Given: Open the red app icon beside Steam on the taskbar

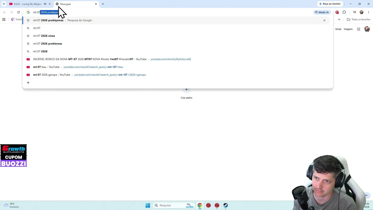Looking at the screenshot, I should (x=217, y=205).
